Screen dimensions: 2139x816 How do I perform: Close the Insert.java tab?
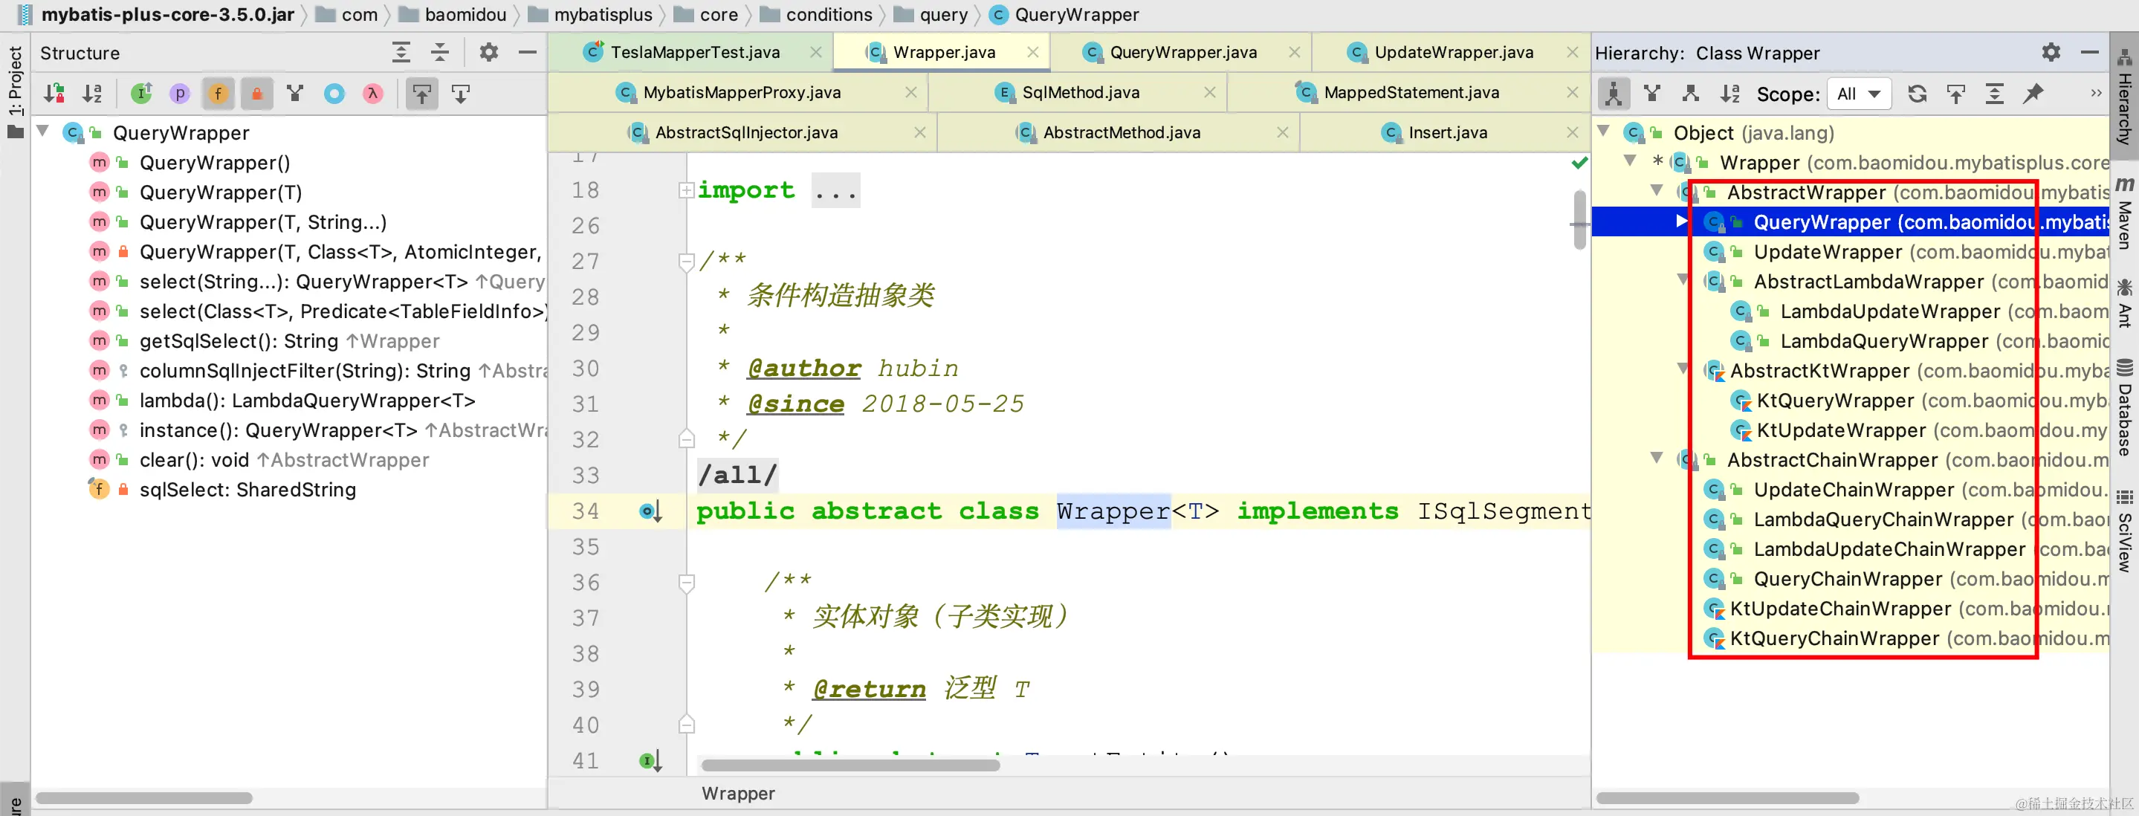tap(1572, 132)
